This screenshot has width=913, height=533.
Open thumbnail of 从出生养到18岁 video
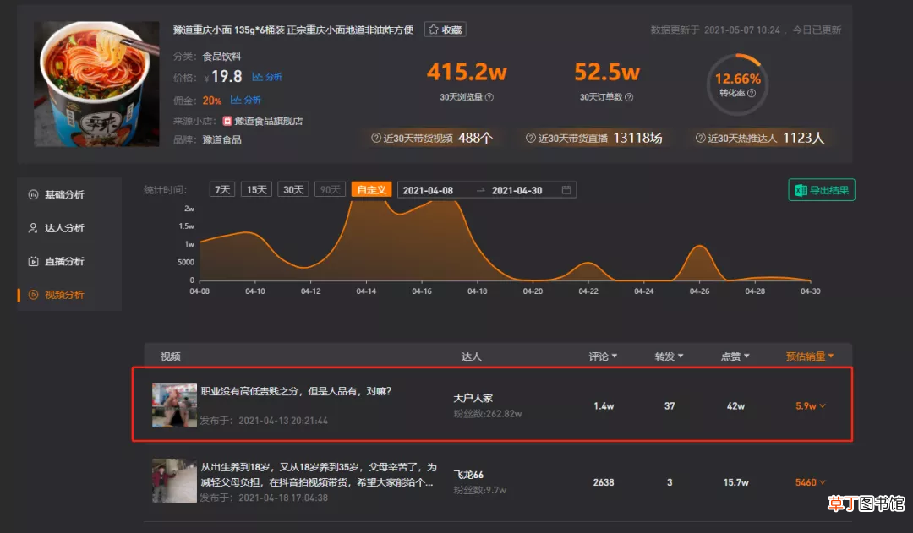pyautogui.click(x=174, y=481)
